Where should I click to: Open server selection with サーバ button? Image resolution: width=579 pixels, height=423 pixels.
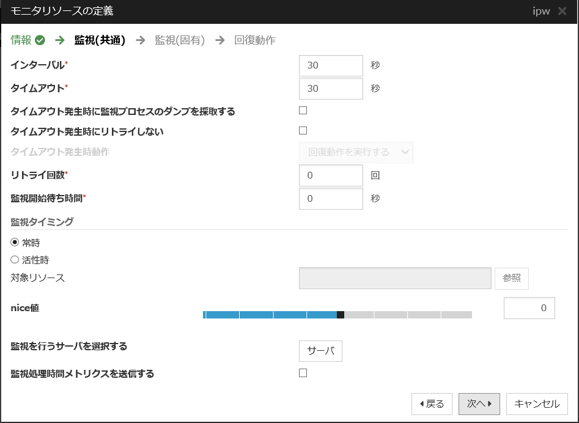click(320, 351)
